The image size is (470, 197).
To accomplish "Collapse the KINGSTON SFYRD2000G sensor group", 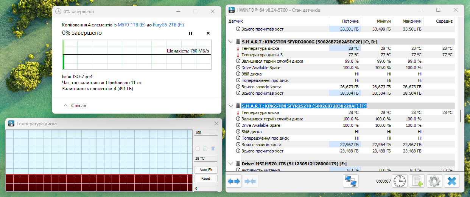I will point(231,42).
